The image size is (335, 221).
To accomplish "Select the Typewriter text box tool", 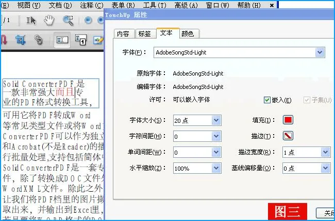I will point(81,40).
